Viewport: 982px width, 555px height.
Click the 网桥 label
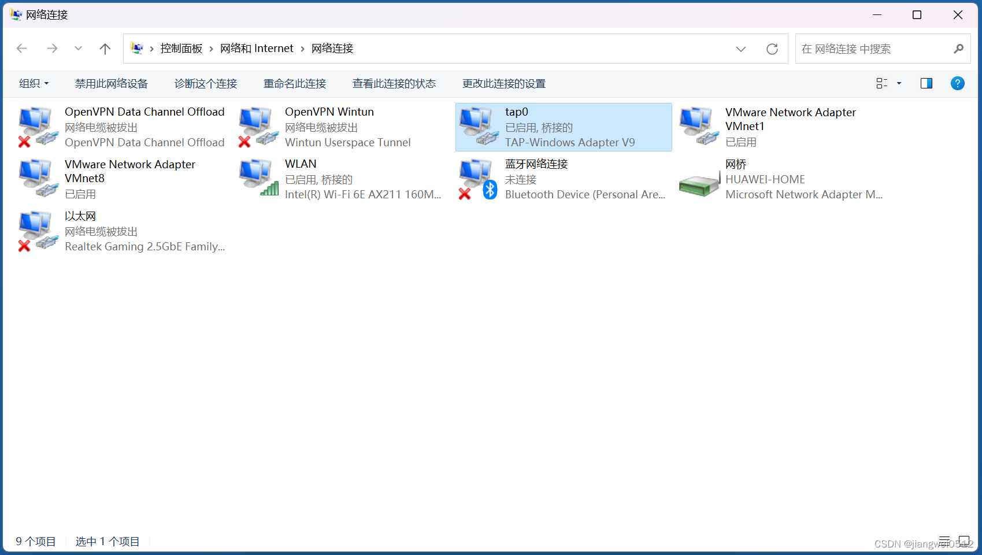pos(736,164)
